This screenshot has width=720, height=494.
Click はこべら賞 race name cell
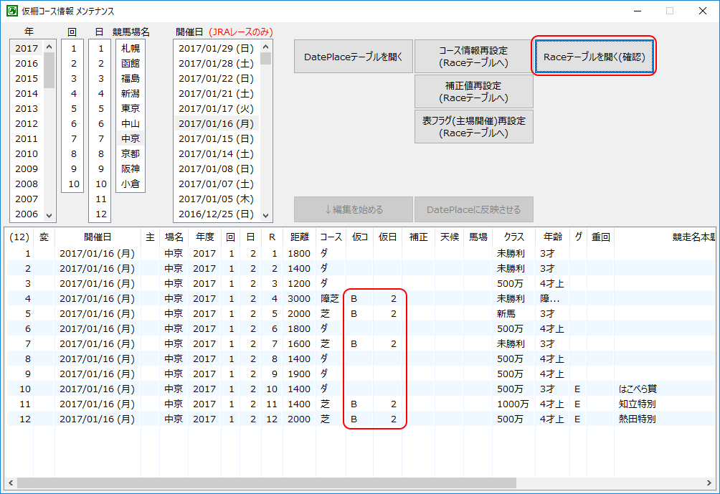pyautogui.click(x=638, y=389)
